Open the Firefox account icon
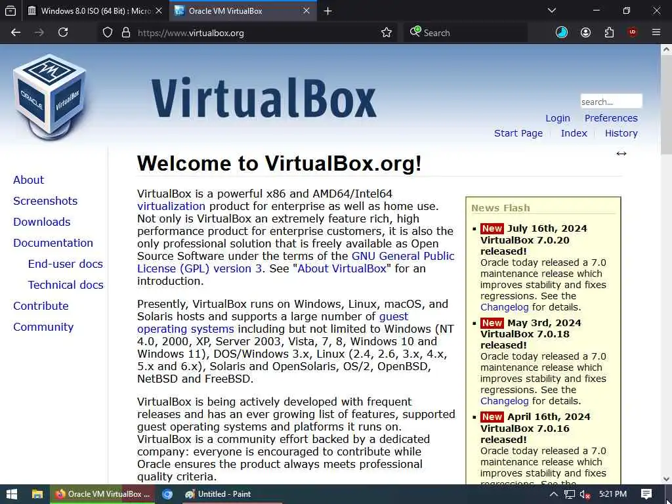672x504 pixels. click(585, 33)
